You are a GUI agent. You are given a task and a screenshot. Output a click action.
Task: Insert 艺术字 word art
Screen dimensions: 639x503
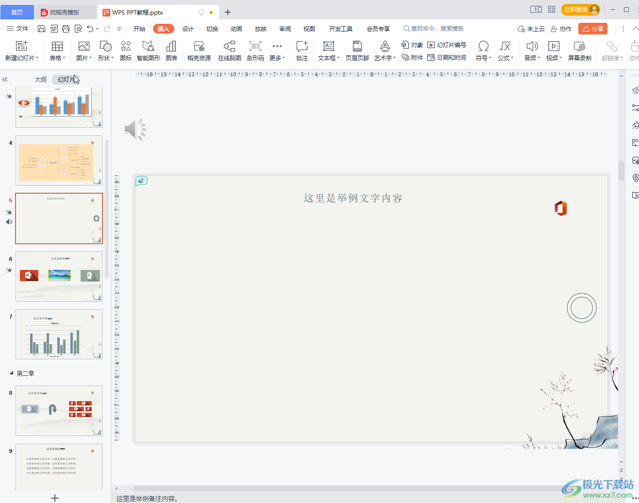click(385, 51)
